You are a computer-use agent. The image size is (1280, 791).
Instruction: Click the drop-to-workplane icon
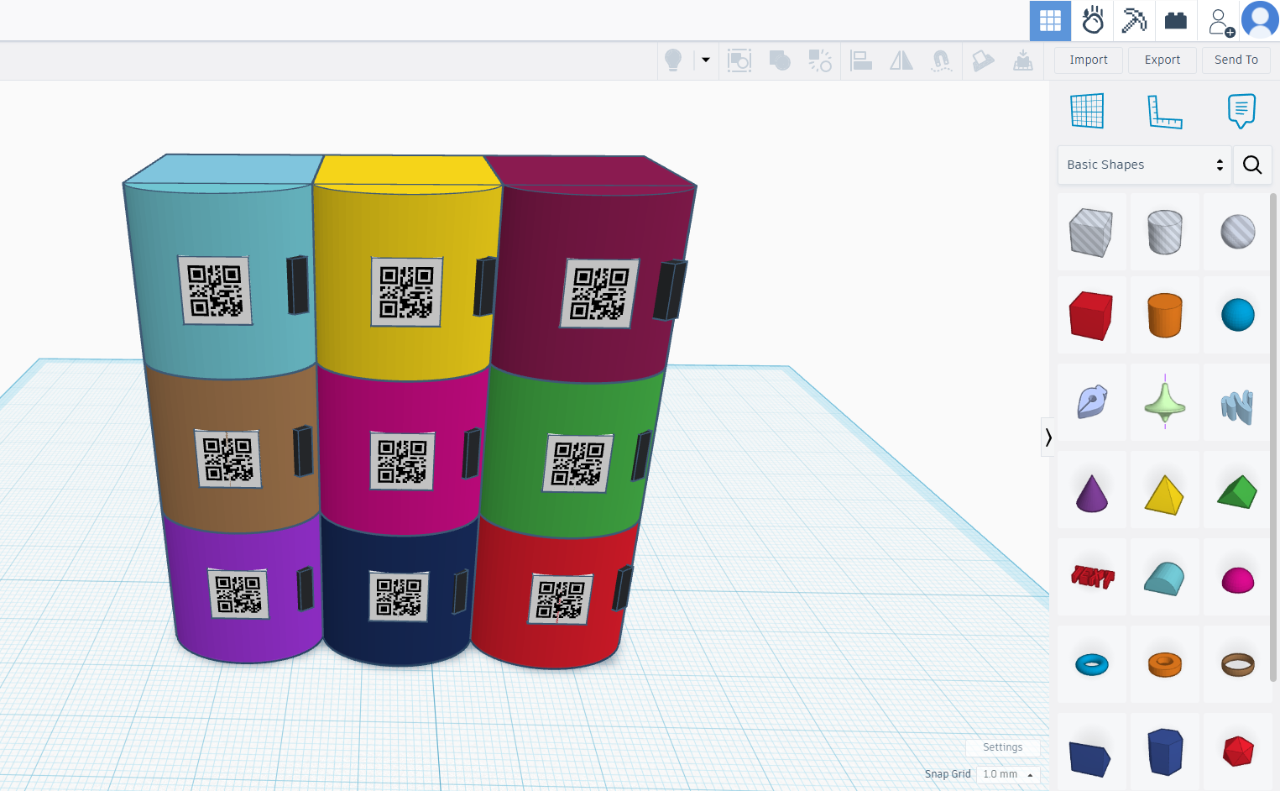[1022, 60]
